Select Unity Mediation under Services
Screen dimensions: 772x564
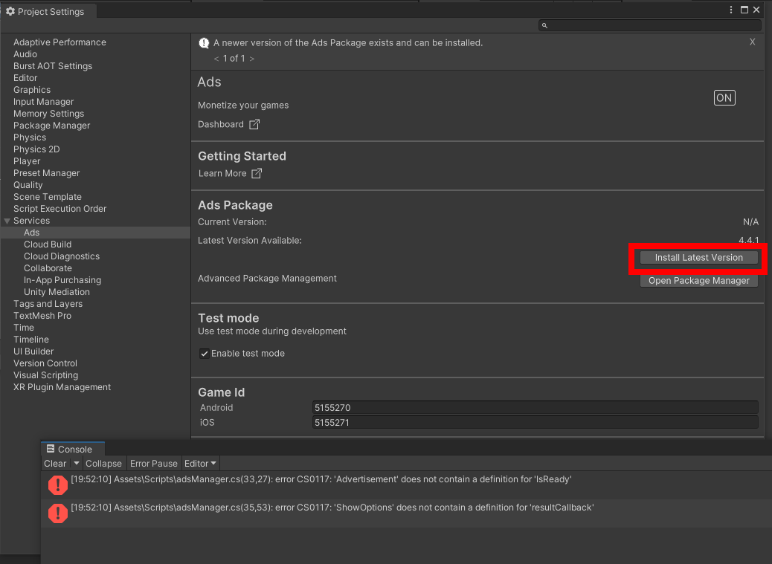coord(57,292)
